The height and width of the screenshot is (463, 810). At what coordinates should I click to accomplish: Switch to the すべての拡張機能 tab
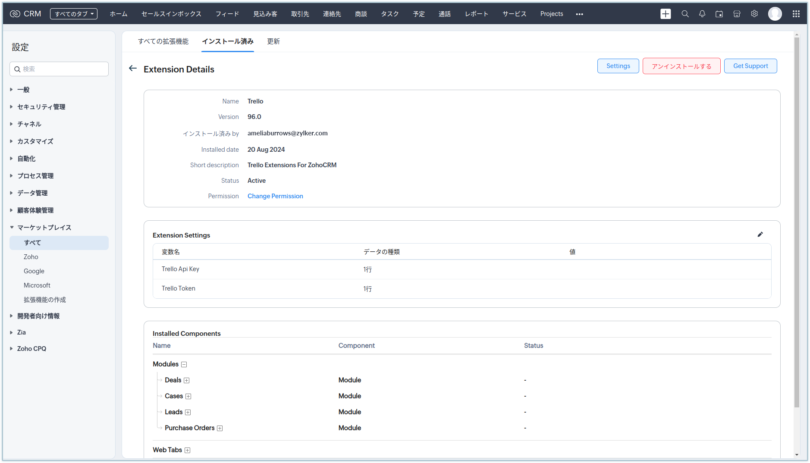point(163,41)
